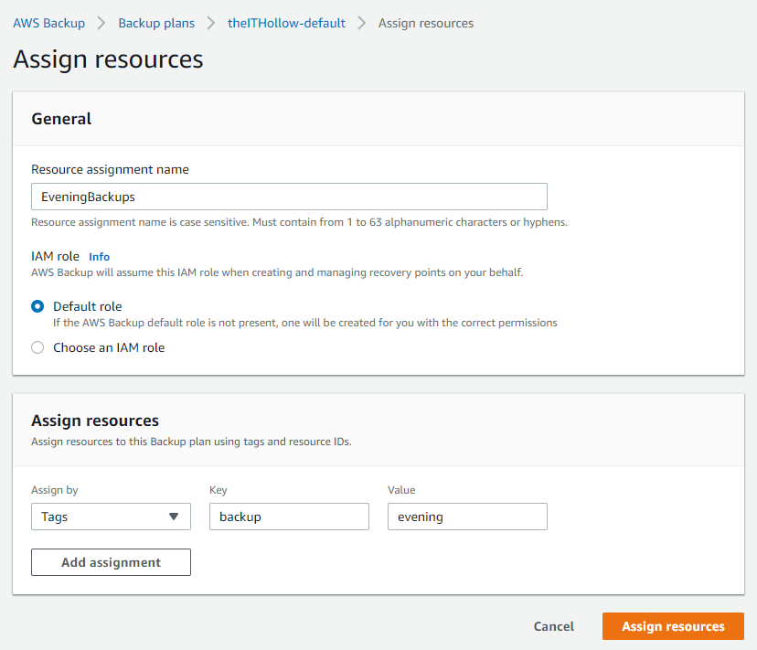
Task: Click the chevron after theITHollow-default breadcrumb
Action: [x=362, y=23]
